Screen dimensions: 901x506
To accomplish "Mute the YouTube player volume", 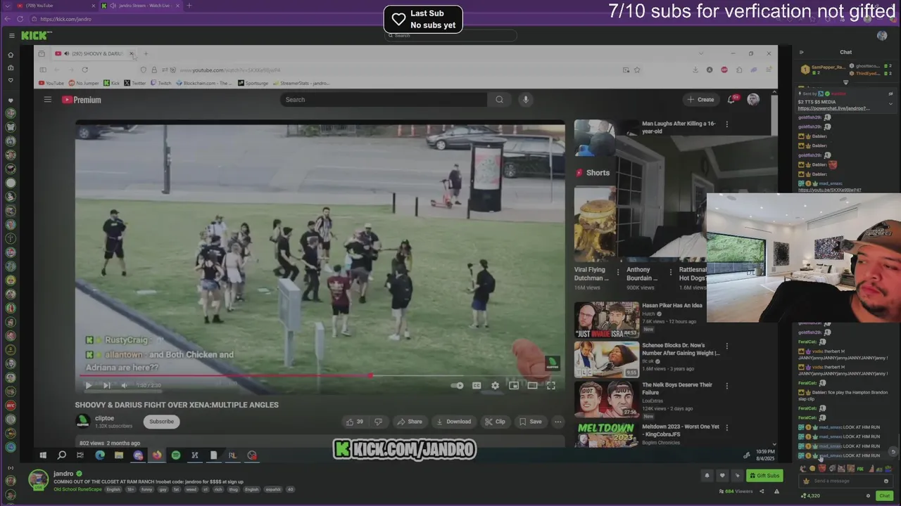I will click(x=125, y=385).
